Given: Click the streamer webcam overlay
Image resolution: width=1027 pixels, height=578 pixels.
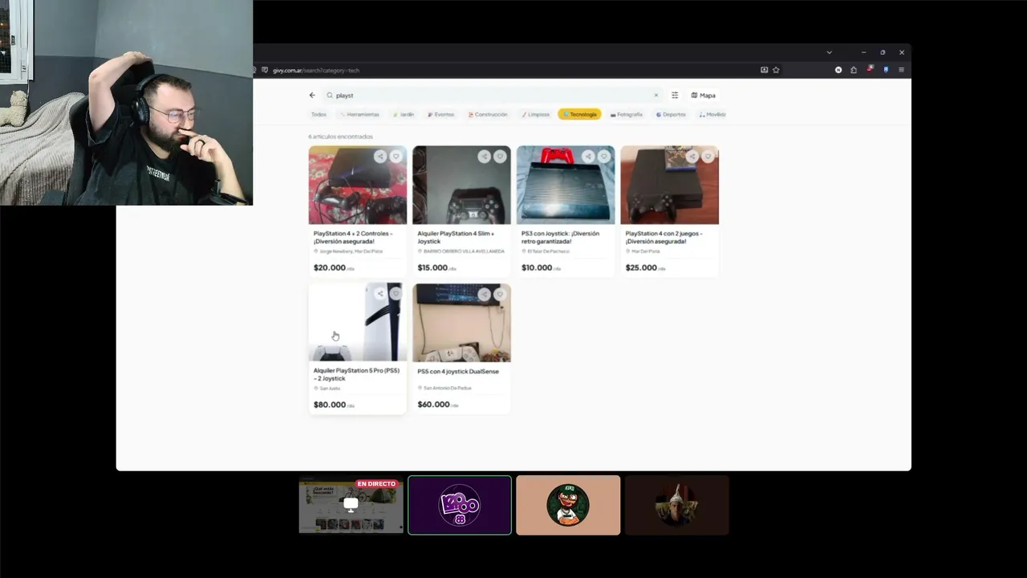Looking at the screenshot, I should (126, 103).
